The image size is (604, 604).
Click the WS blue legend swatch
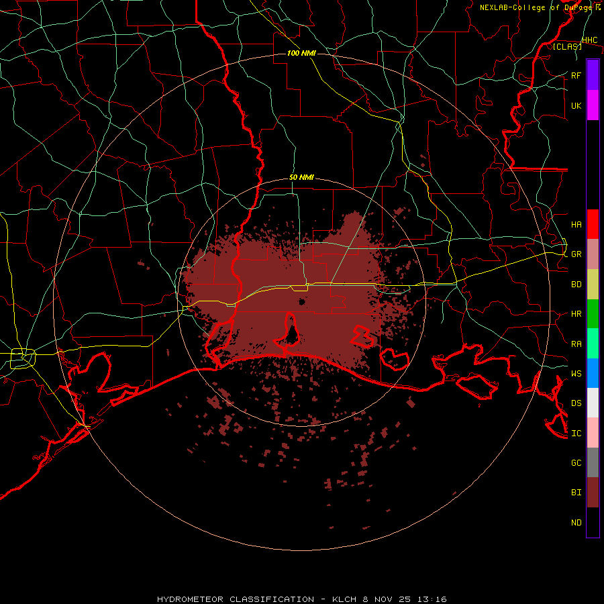pyautogui.click(x=593, y=373)
